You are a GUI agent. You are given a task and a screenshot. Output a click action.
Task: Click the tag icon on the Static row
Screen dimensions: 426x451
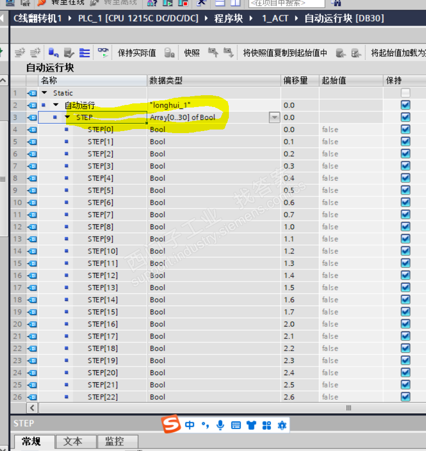[x=32, y=93]
